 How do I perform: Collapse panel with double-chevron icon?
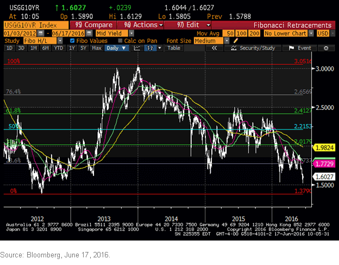tap(214, 48)
